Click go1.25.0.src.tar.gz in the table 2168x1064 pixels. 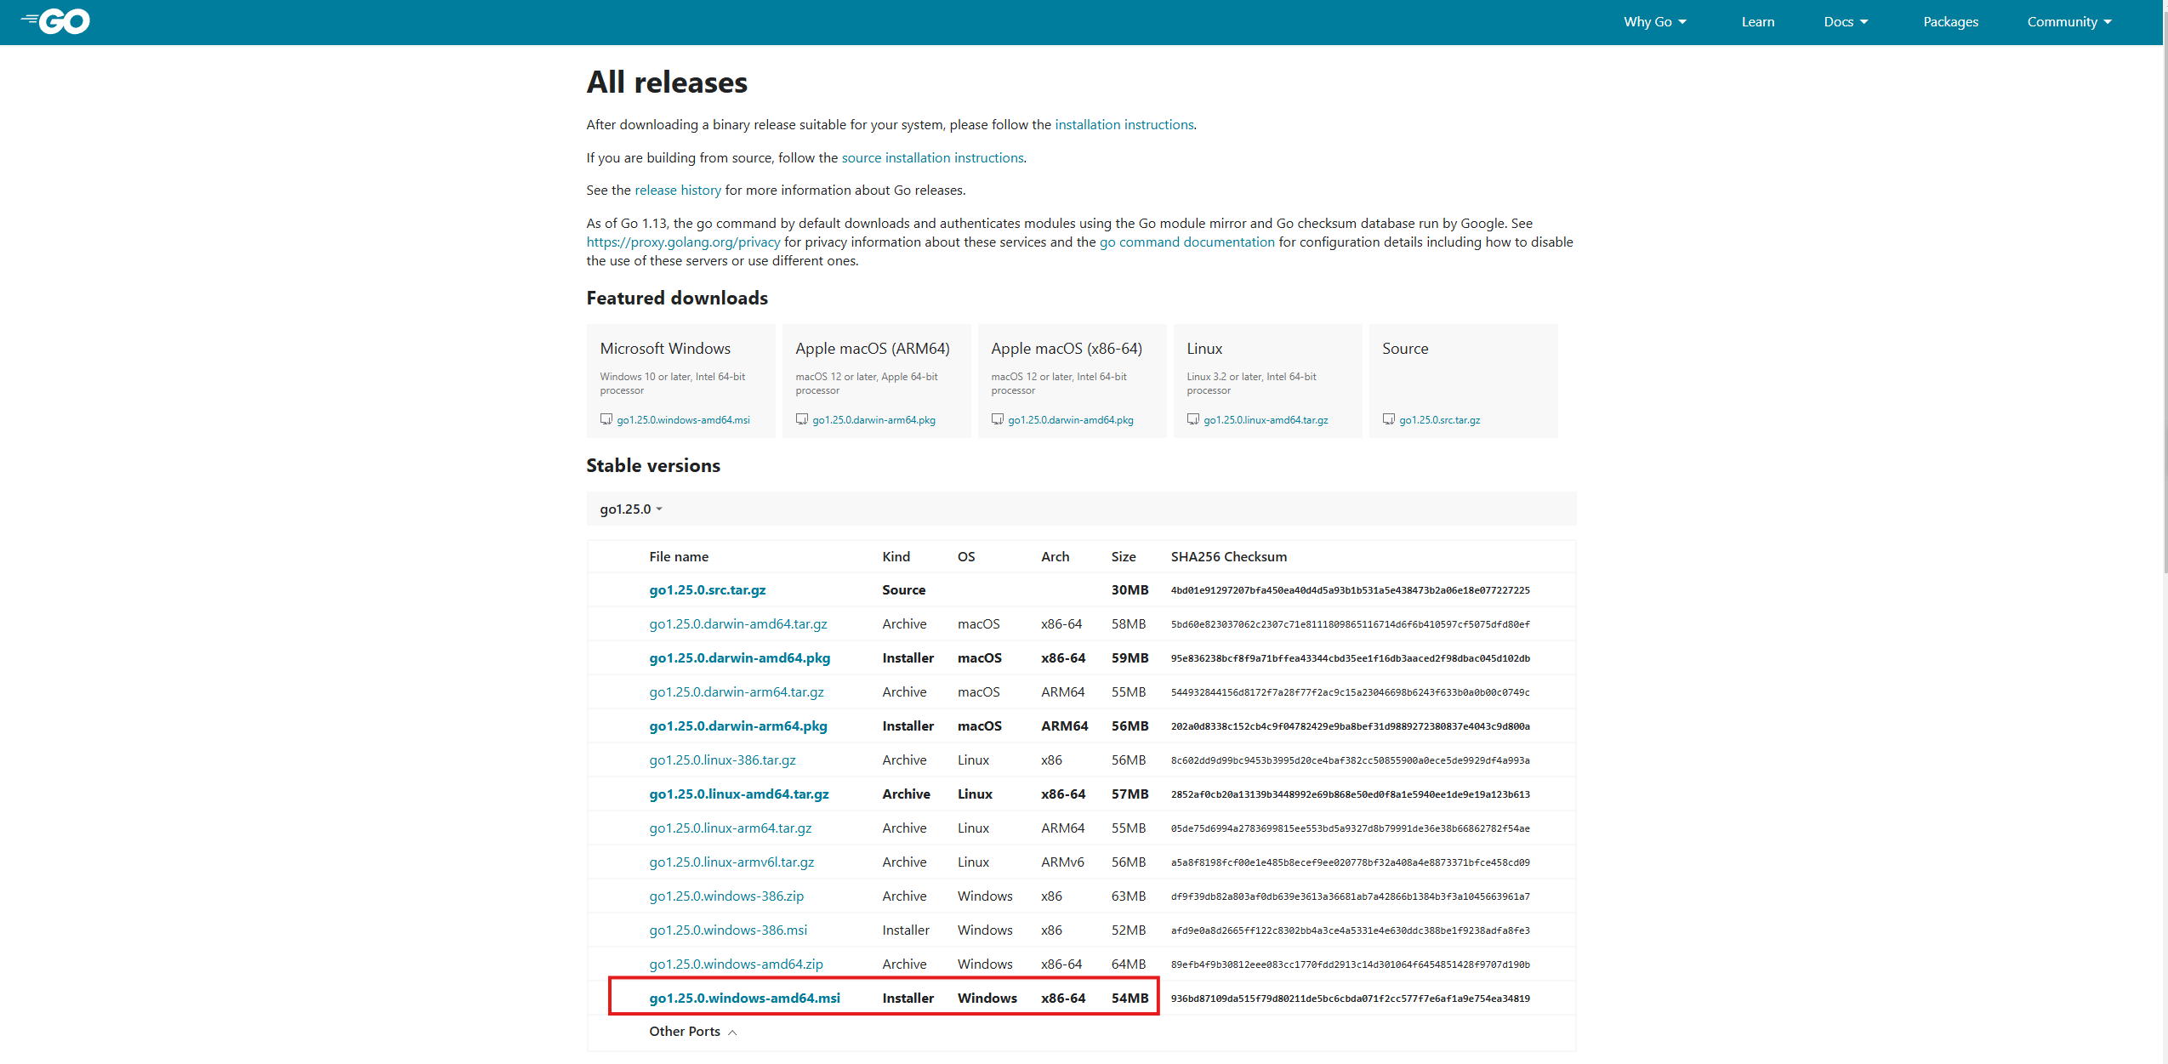[708, 590]
